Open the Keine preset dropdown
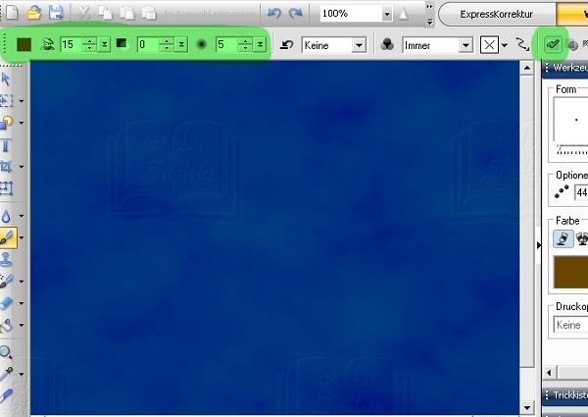The height and width of the screenshot is (417, 588). [x=359, y=45]
